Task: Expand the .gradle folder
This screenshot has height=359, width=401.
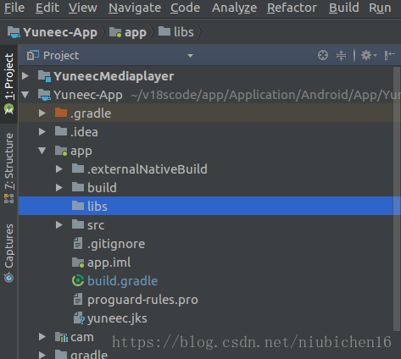Action: (42, 113)
